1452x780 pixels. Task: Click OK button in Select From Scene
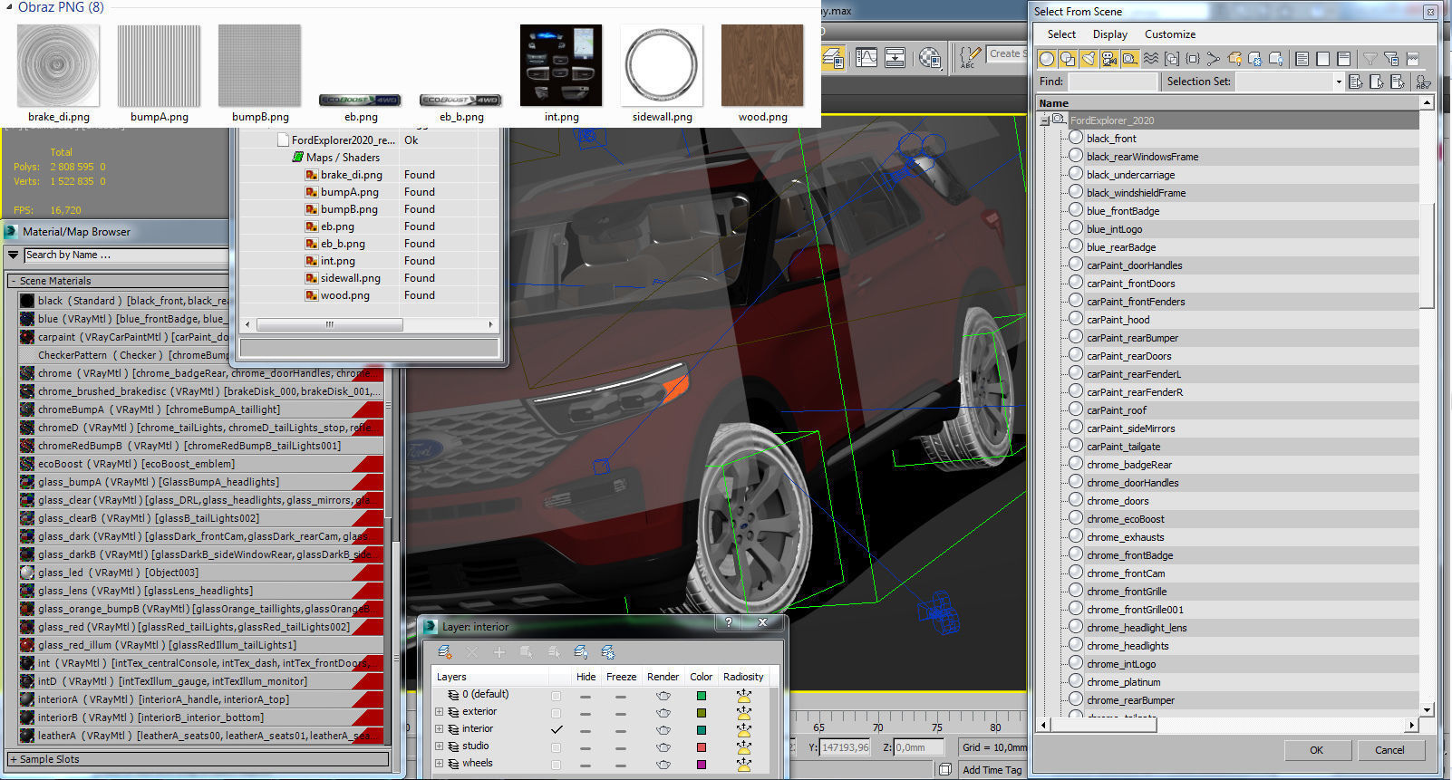(x=1316, y=750)
